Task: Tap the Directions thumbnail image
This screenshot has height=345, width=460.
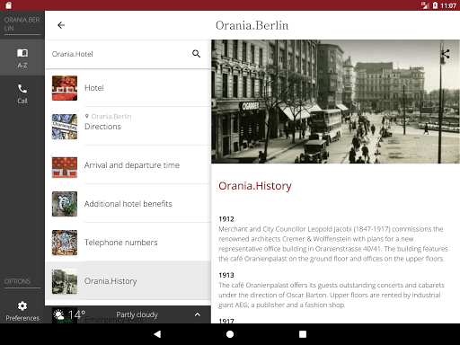Action: click(x=65, y=127)
